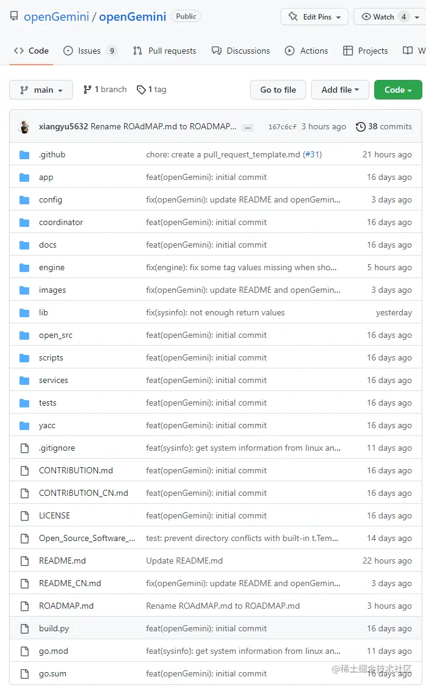Click the go.sum file icon
The image size is (426, 688).
24,673
